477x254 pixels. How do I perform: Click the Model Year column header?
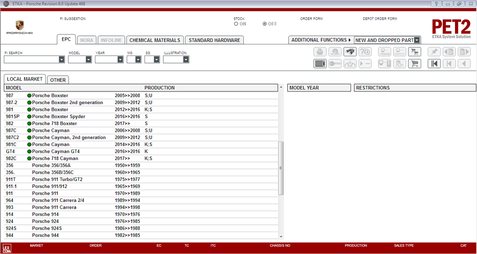(319, 88)
